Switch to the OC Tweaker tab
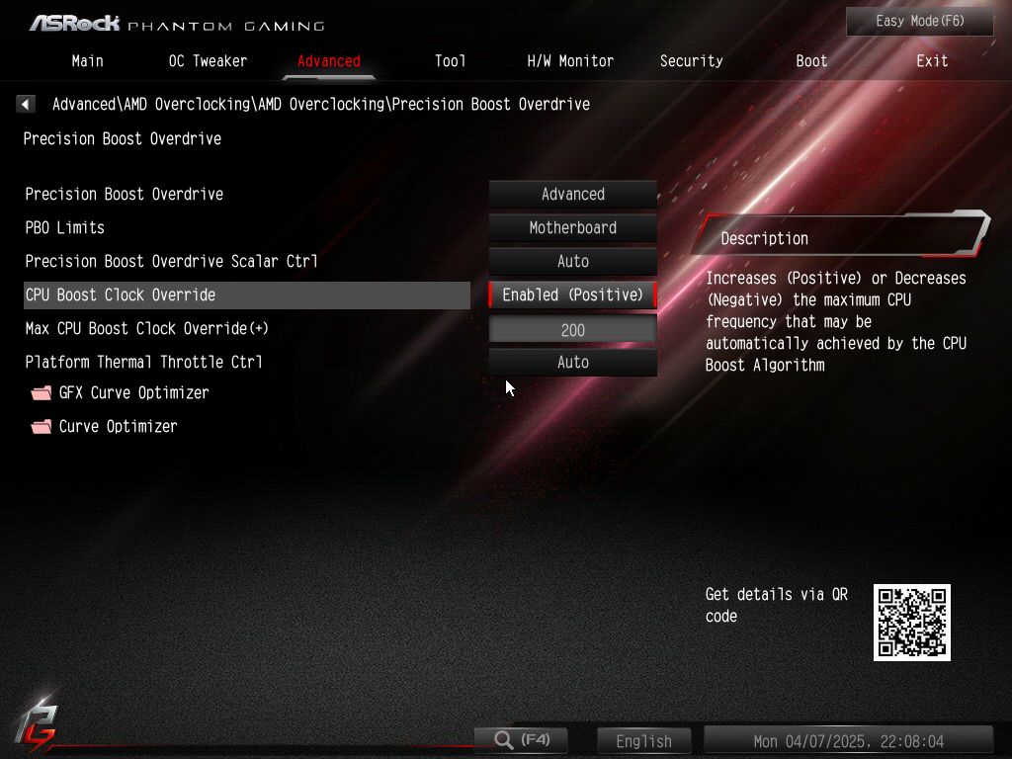Image resolution: width=1012 pixels, height=759 pixels. [x=208, y=61]
